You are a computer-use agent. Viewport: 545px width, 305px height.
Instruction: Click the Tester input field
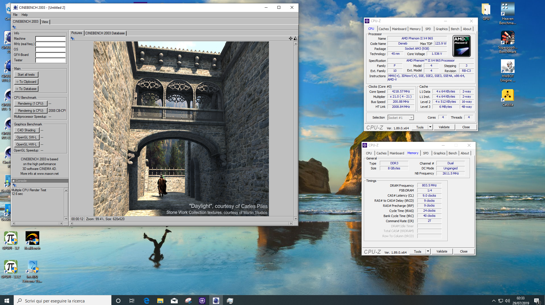(x=50, y=60)
